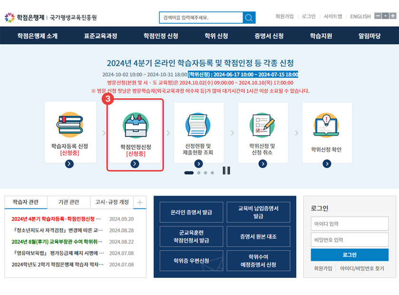Click the date text 2024.08.28
Image resolution: width=399 pixels, height=295 pixels.
pos(122,230)
